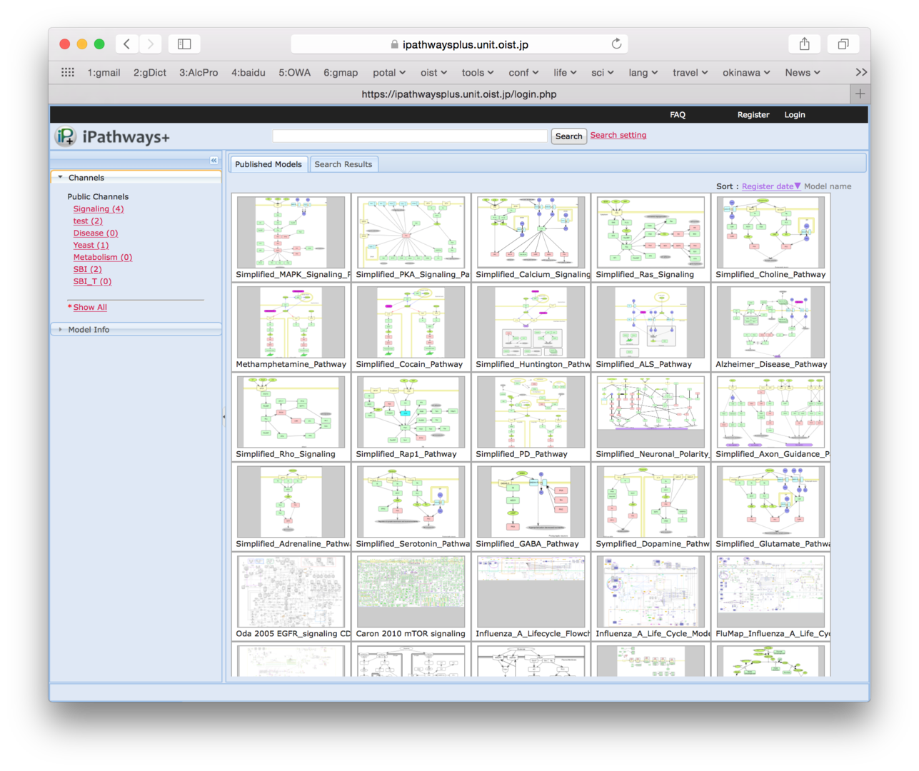The height and width of the screenshot is (771, 919).
Task: Click the browser back arrow
Action: coord(127,44)
